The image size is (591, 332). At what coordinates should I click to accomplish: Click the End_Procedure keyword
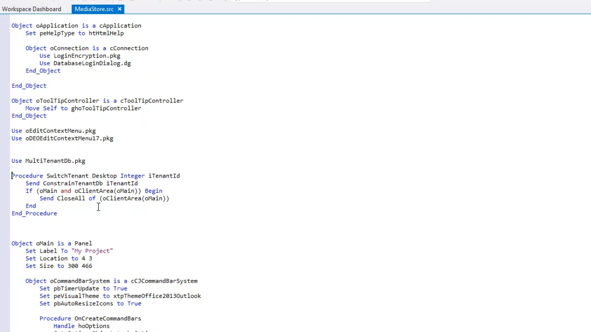coord(34,213)
